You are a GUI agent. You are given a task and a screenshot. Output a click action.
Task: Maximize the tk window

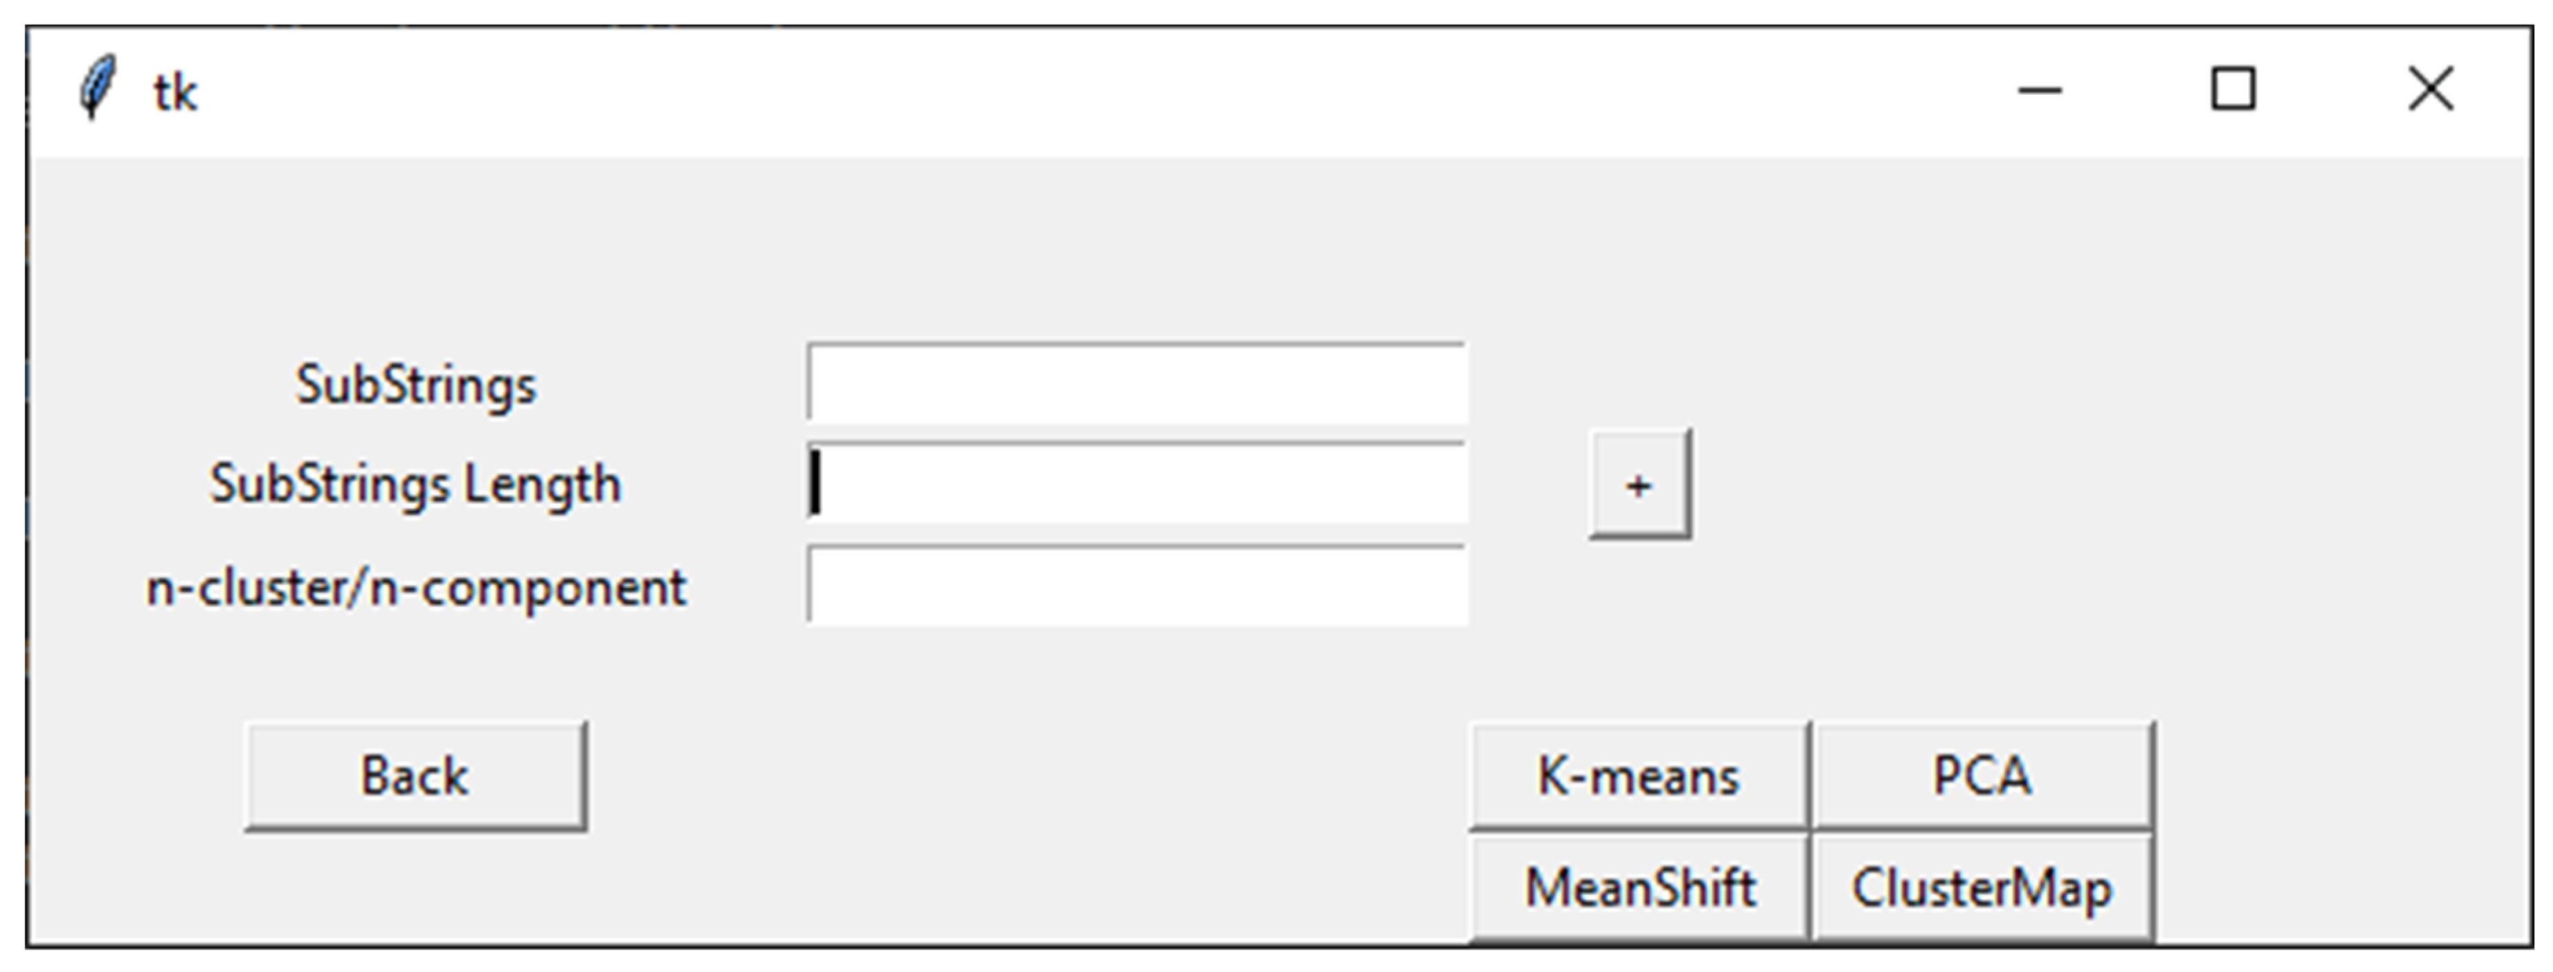2233,90
